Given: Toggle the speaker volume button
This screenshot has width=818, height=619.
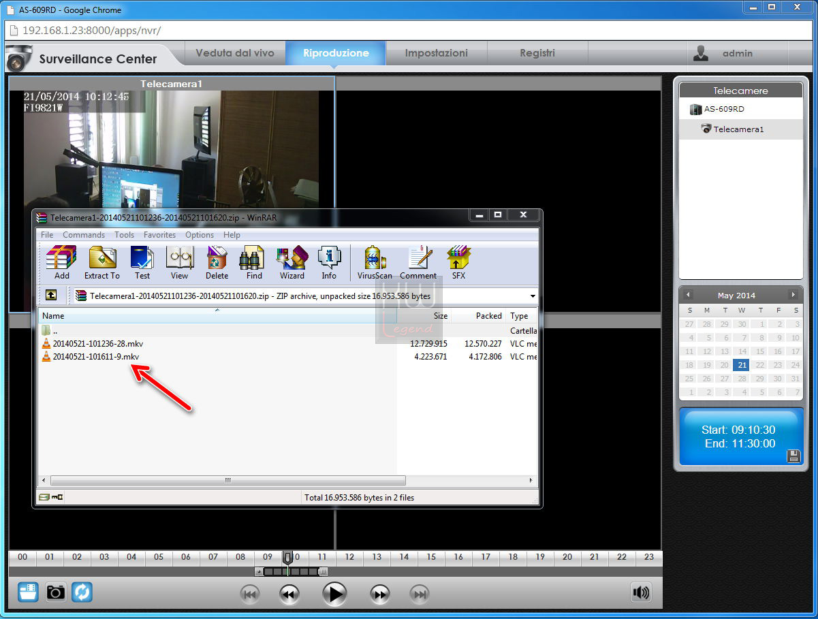Looking at the screenshot, I should tap(641, 592).
